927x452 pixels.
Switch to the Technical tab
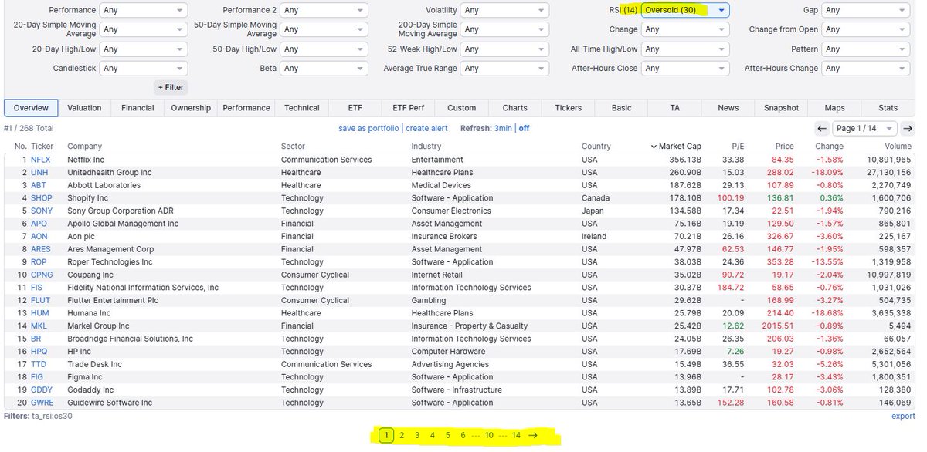coord(301,108)
